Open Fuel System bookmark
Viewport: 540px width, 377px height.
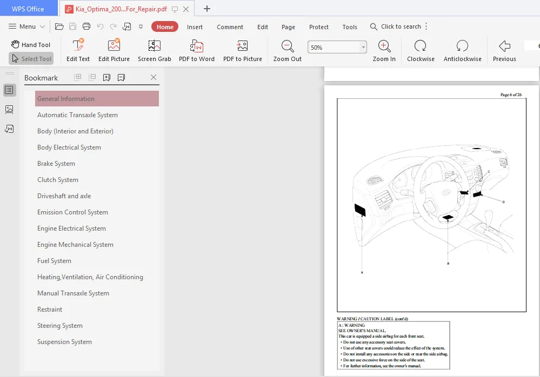coord(54,261)
